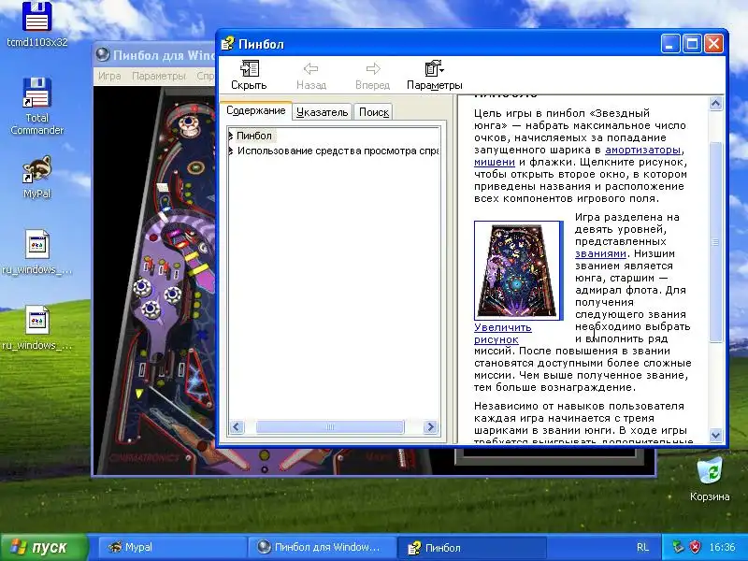Open the пуск Start button
The height and width of the screenshot is (561, 748).
pyautogui.click(x=45, y=547)
